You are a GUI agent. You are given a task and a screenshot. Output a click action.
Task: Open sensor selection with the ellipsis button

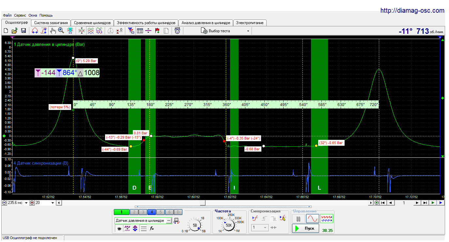pos(169,221)
